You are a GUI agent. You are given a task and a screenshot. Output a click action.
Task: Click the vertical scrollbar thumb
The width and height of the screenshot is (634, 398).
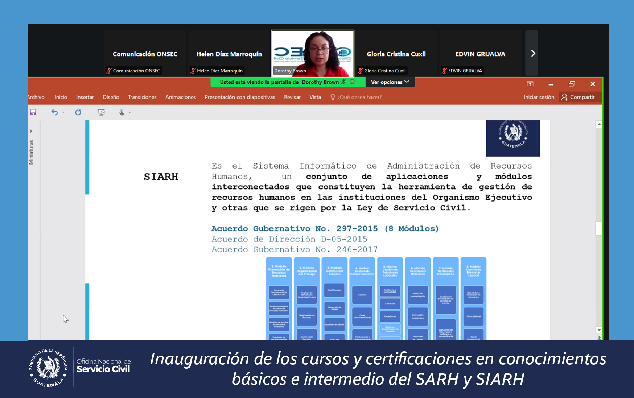pos(599,228)
